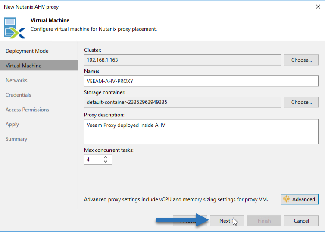Click the 'Name:' label
325x232 pixels.
[92, 71]
